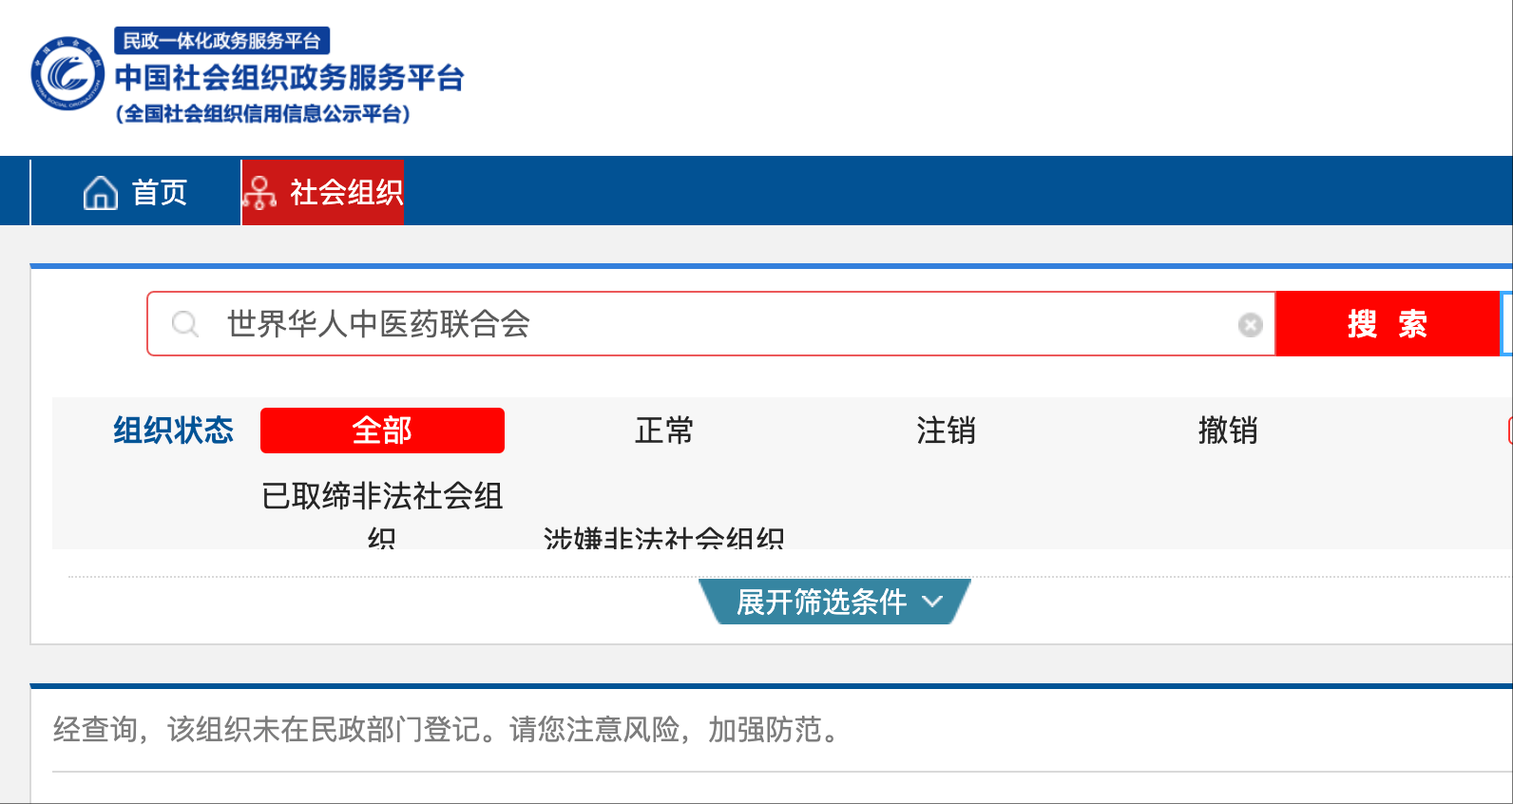Viewport: 1513px width, 804px height.
Task: Click the search field containing 世界华人中医药联合会
Action: [x=711, y=324]
